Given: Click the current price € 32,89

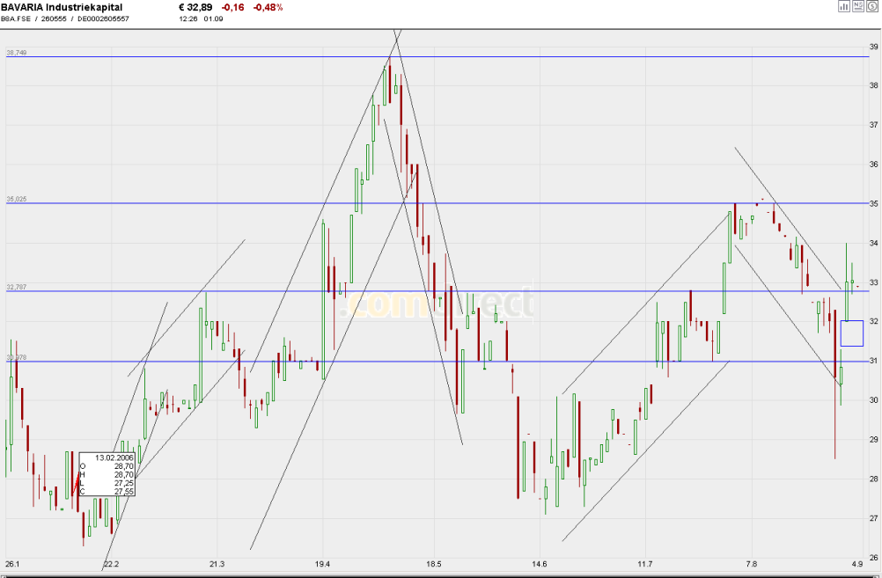Looking at the screenshot, I should 195,7.
